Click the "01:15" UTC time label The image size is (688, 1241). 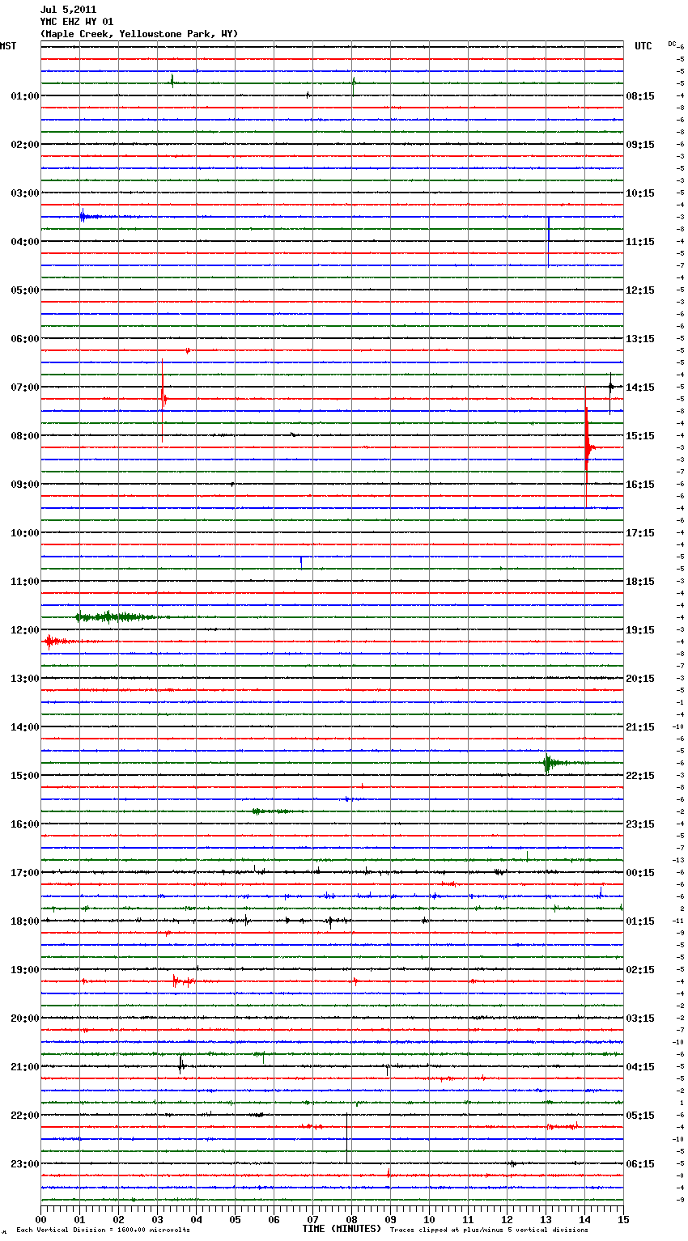[640, 921]
